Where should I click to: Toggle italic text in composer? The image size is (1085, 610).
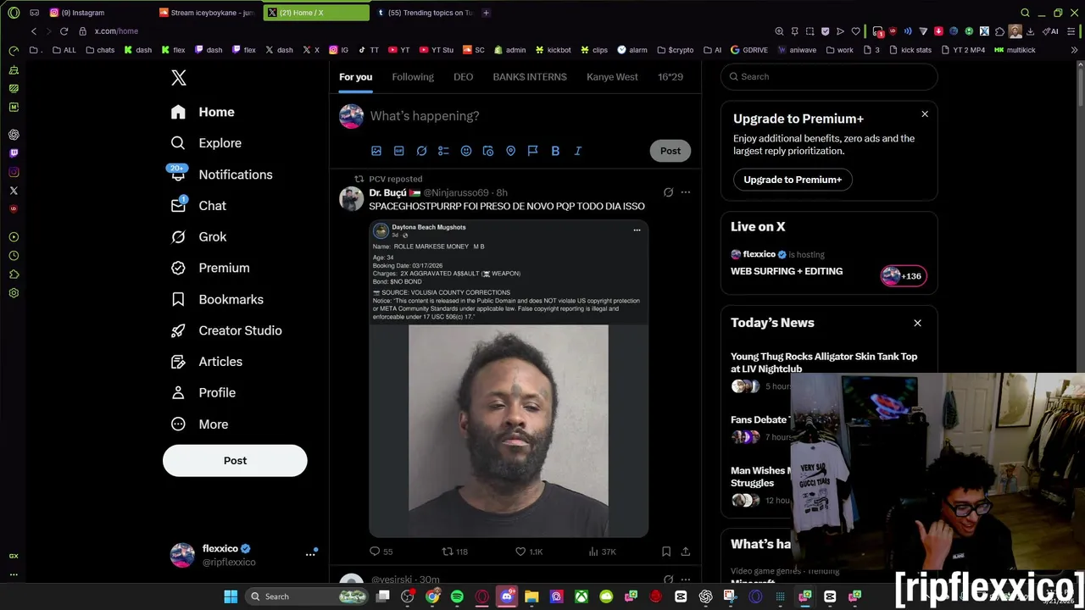(578, 151)
